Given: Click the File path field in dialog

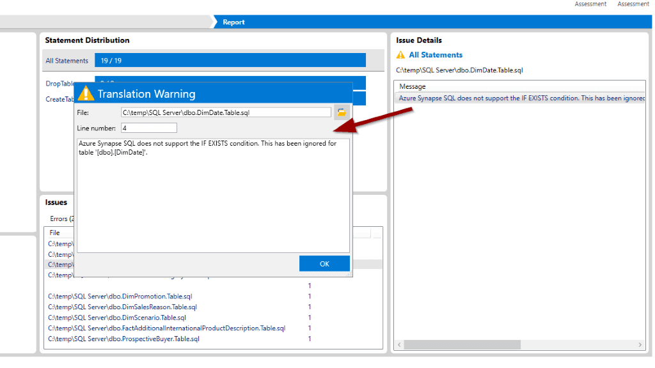Looking at the screenshot, I should [226, 112].
